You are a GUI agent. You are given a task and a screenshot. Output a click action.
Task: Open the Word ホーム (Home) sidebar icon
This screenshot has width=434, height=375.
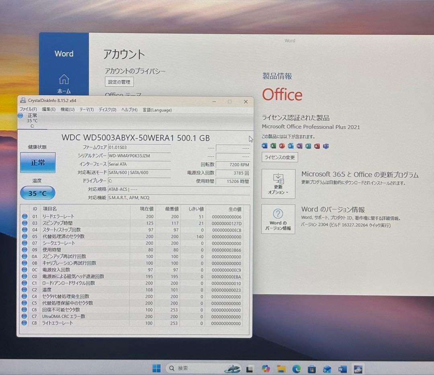point(64,84)
